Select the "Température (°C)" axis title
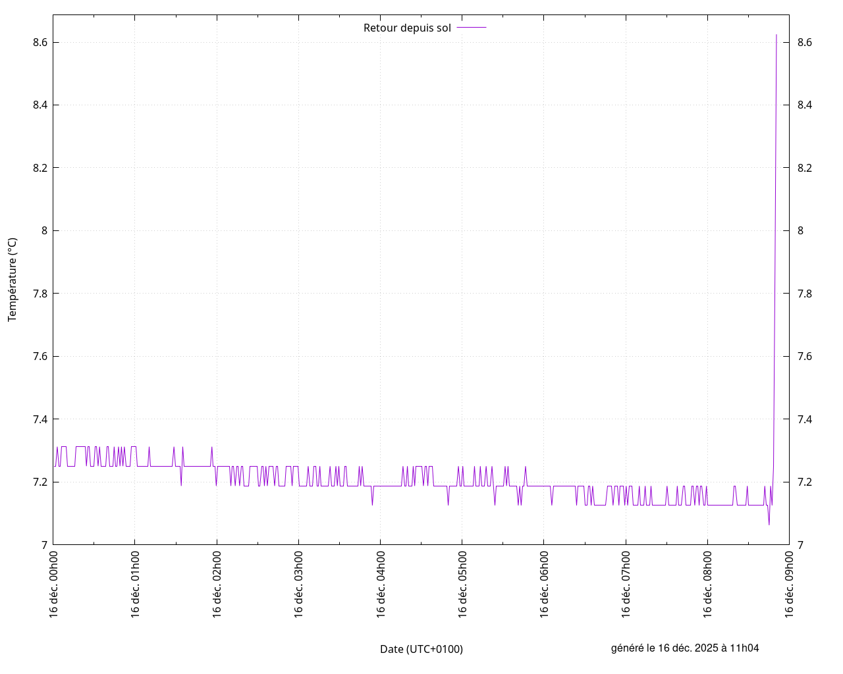 click(x=13, y=280)
